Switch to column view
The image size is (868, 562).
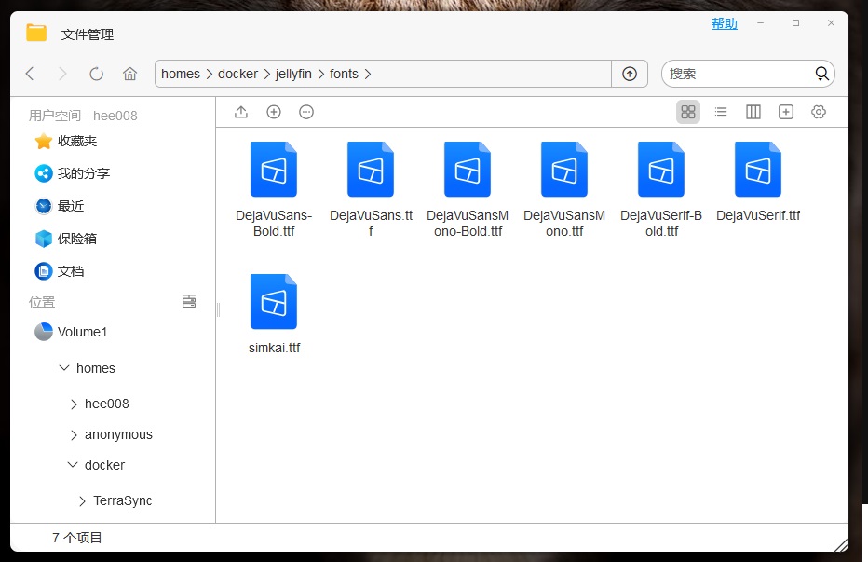pos(753,112)
